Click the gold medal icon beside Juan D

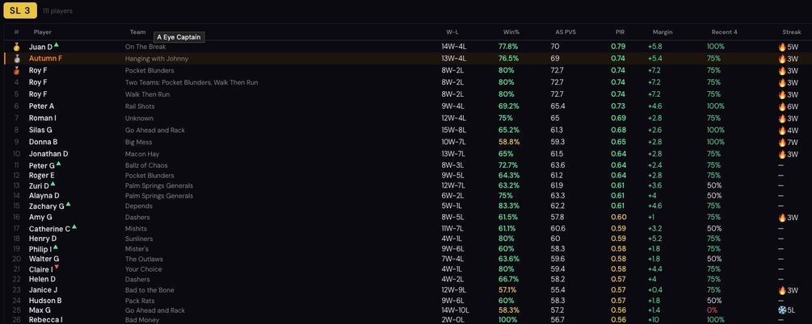pos(17,47)
